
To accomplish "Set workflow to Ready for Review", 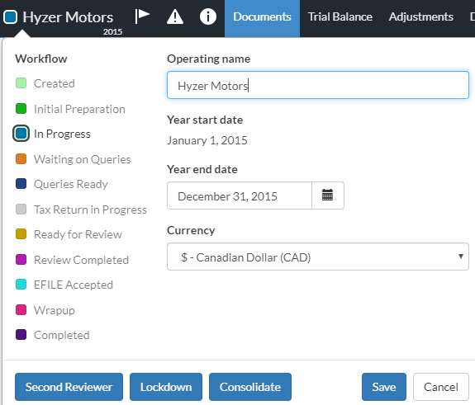I will pos(69,234).
